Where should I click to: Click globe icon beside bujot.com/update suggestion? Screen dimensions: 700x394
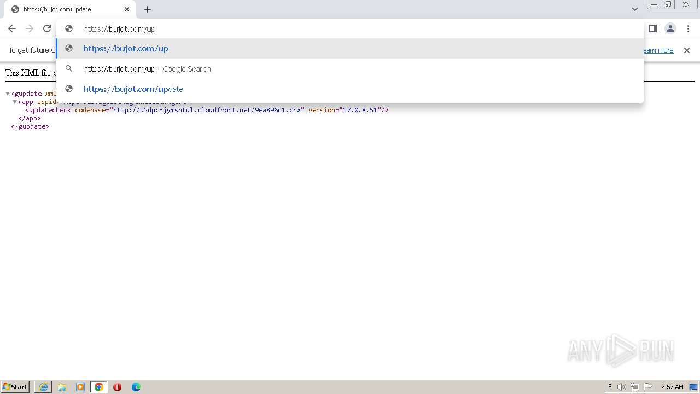click(69, 89)
